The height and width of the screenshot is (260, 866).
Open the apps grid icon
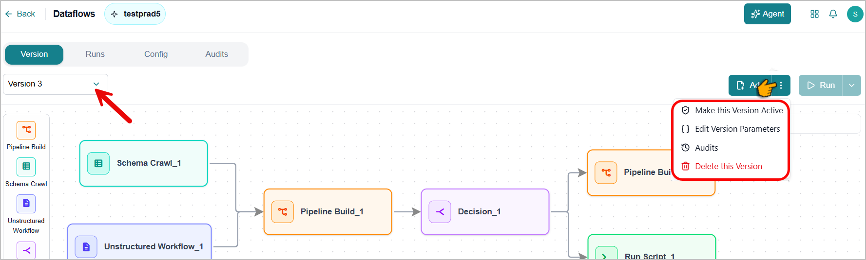pos(814,14)
